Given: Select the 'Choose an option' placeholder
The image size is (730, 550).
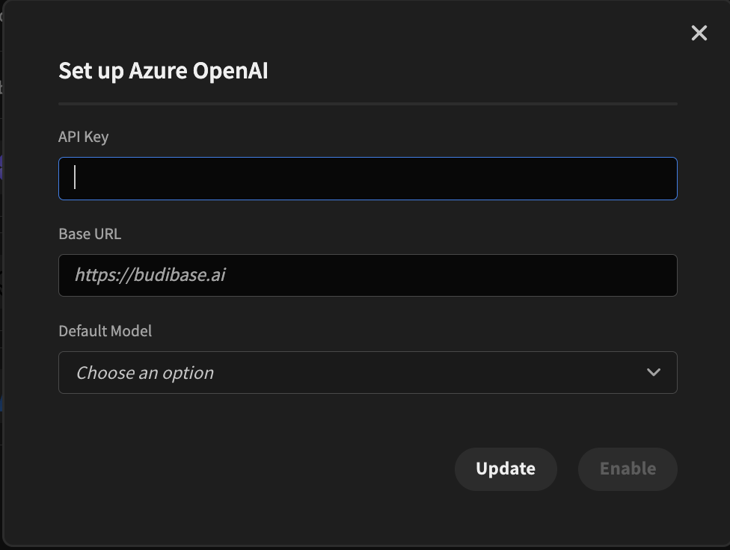Looking at the screenshot, I should click(145, 373).
